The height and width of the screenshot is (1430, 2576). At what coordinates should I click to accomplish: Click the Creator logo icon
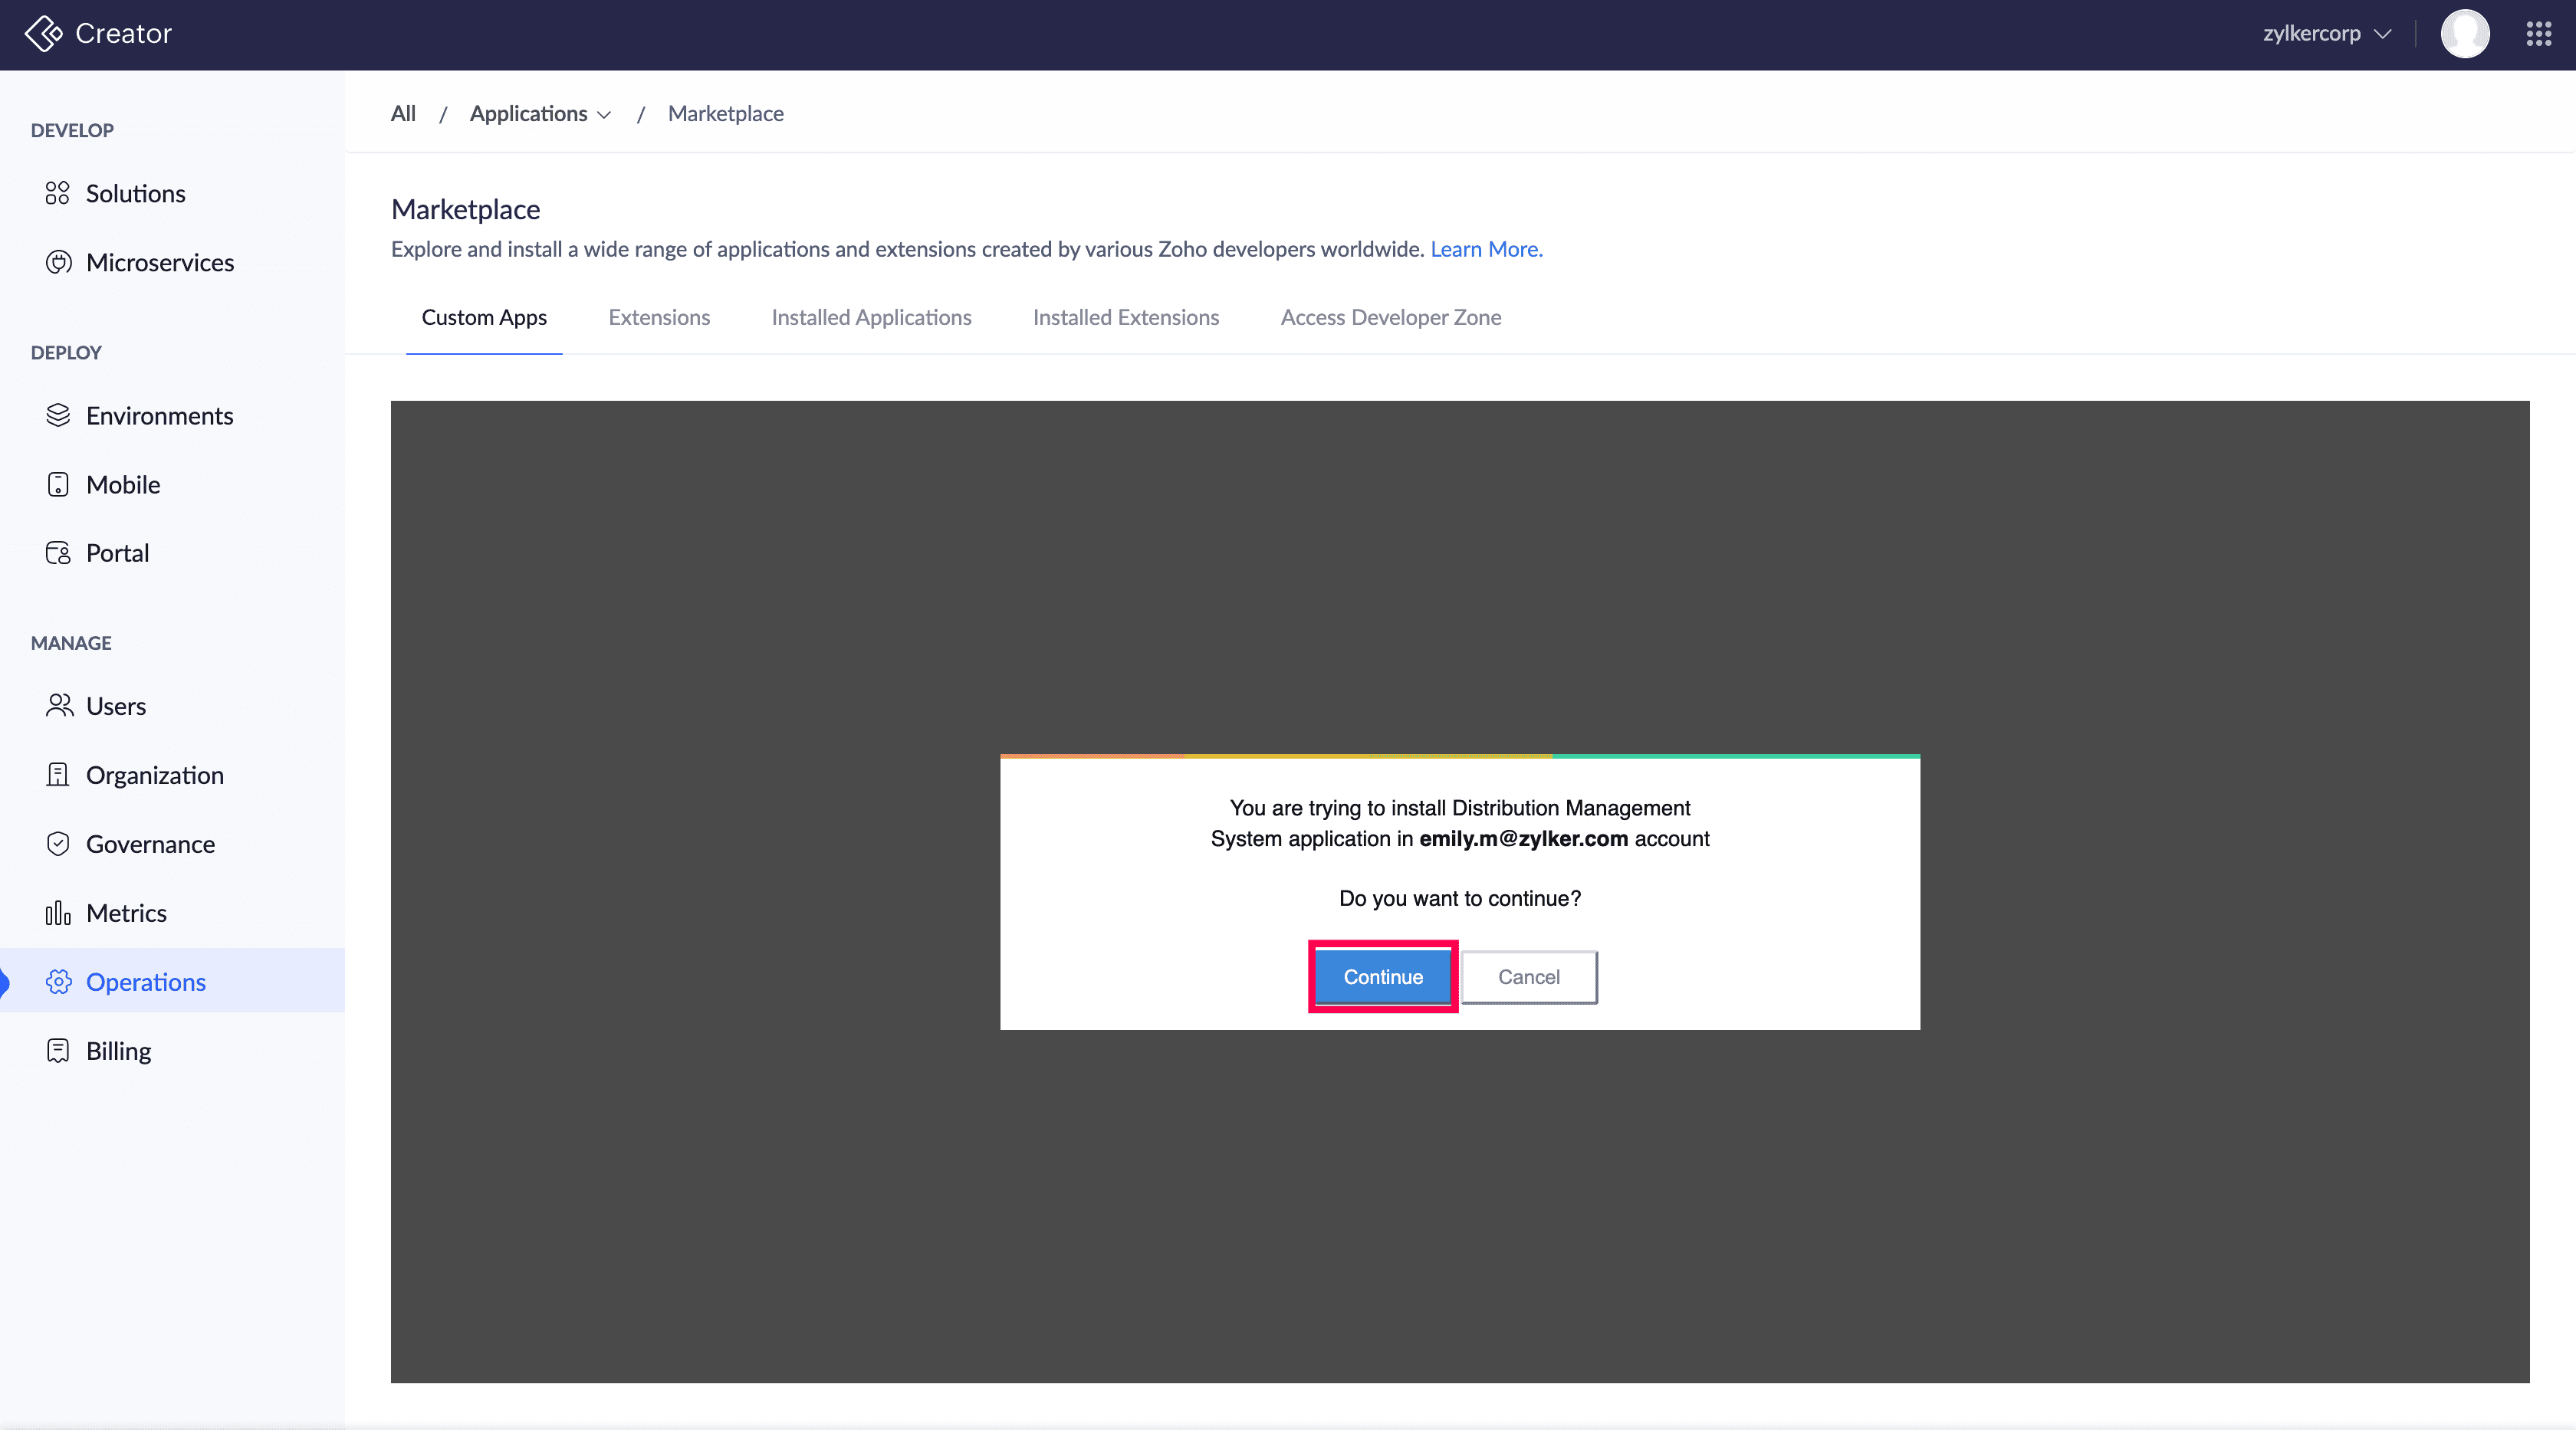[43, 33]
